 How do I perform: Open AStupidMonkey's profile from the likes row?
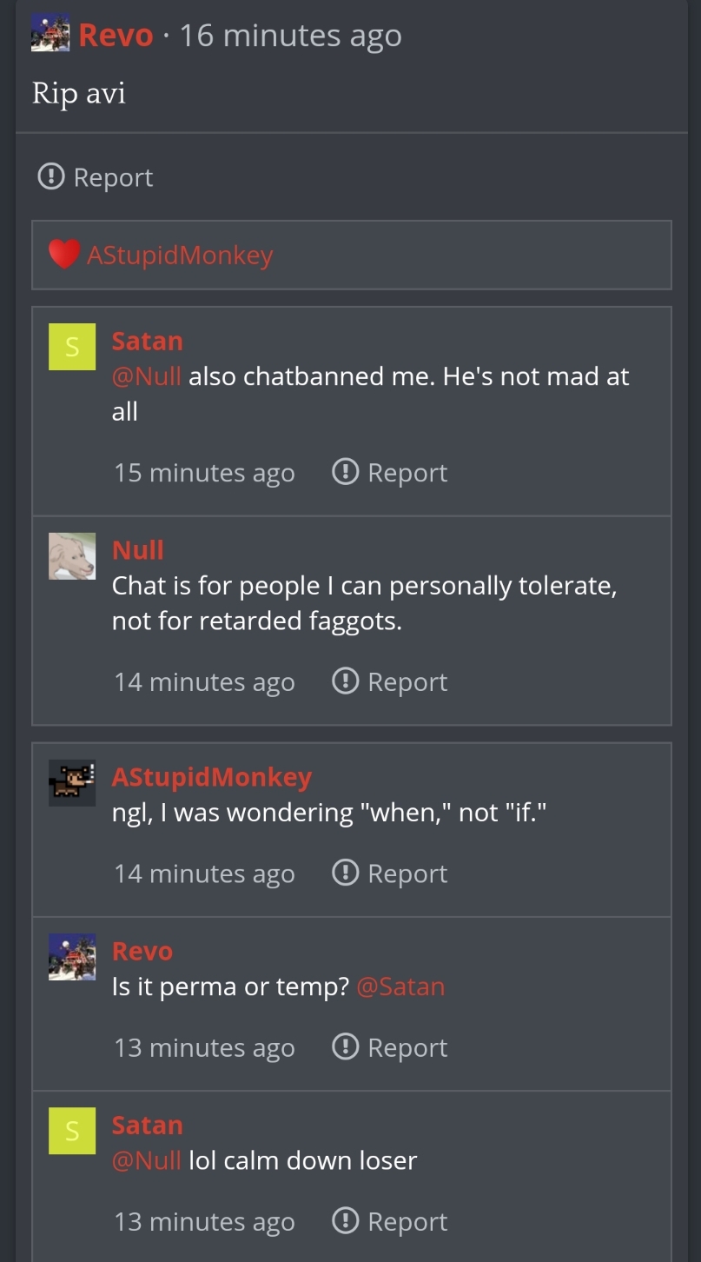click(x=180, y=255)
